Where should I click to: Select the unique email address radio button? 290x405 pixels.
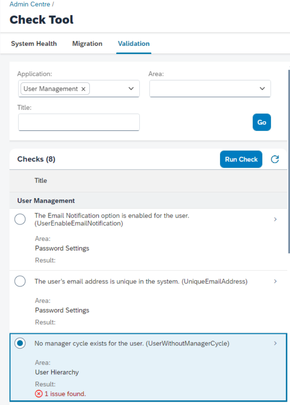[x=20, y=281]
